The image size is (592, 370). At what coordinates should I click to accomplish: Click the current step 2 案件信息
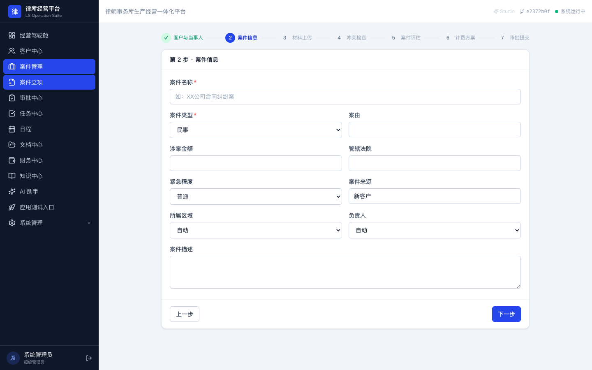pyautogui.click(x=241, y=38)
